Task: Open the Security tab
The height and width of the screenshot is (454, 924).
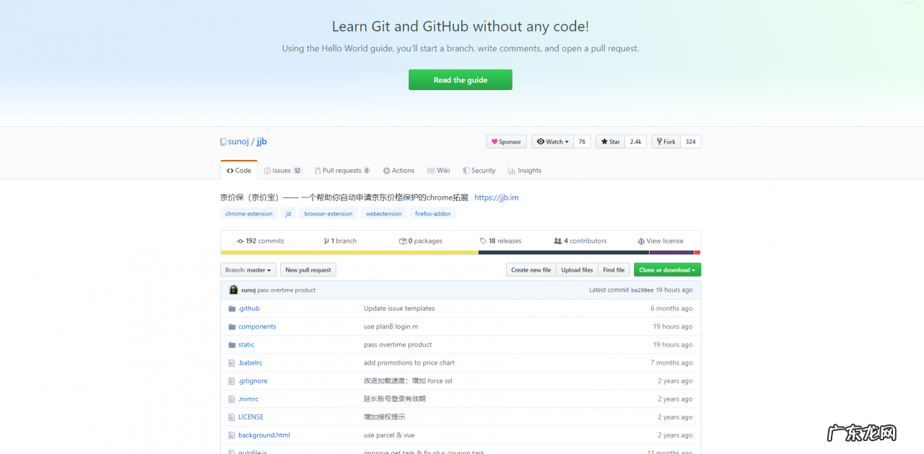Action: click(x=479, y=171)
